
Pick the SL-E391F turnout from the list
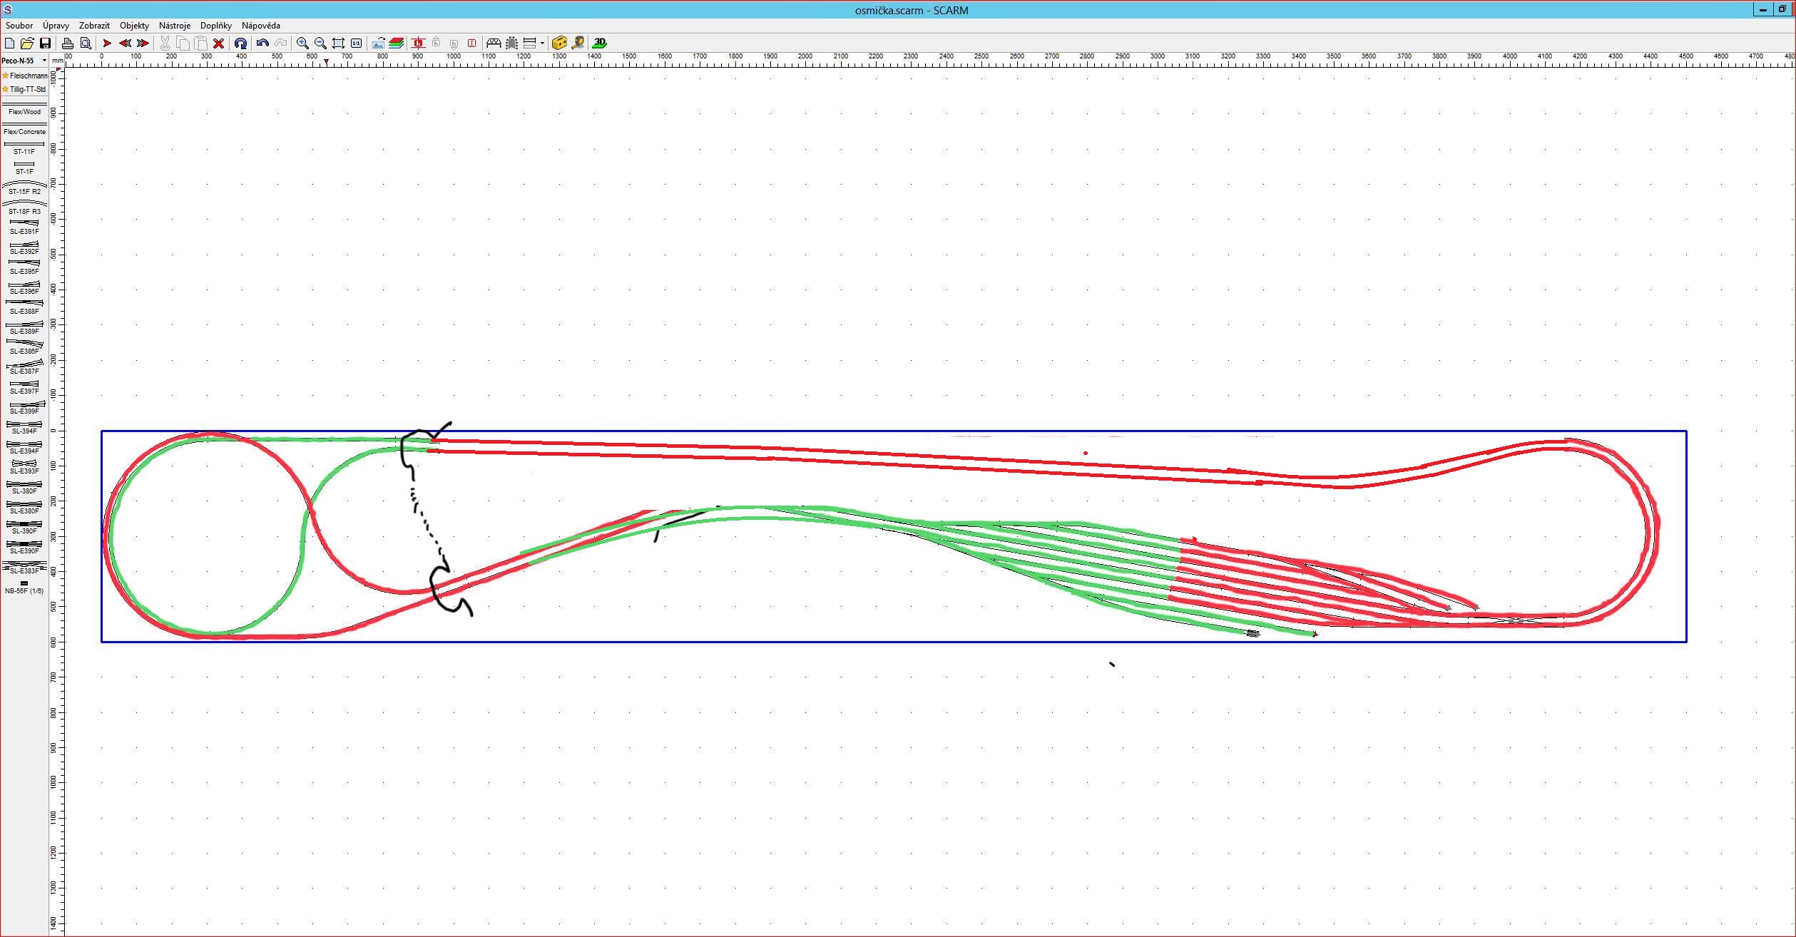pos(24,227)
